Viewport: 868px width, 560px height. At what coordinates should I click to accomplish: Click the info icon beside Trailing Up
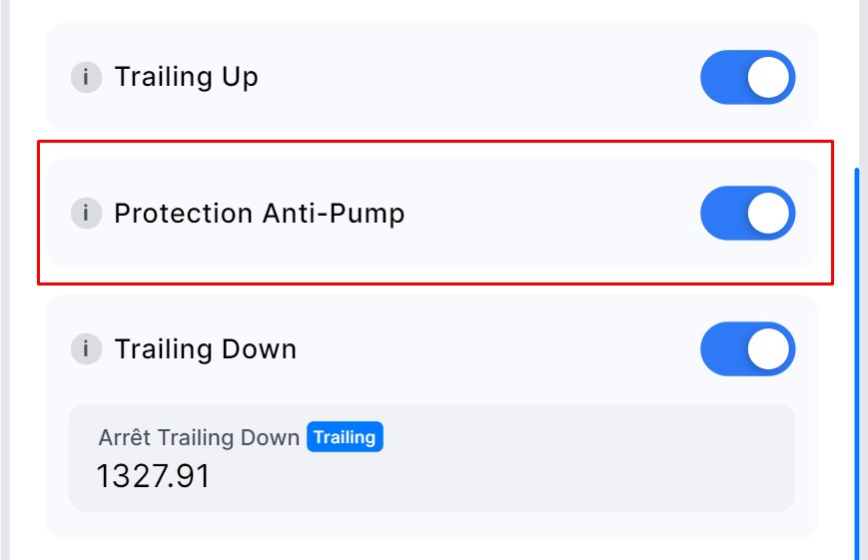[86, 77]
